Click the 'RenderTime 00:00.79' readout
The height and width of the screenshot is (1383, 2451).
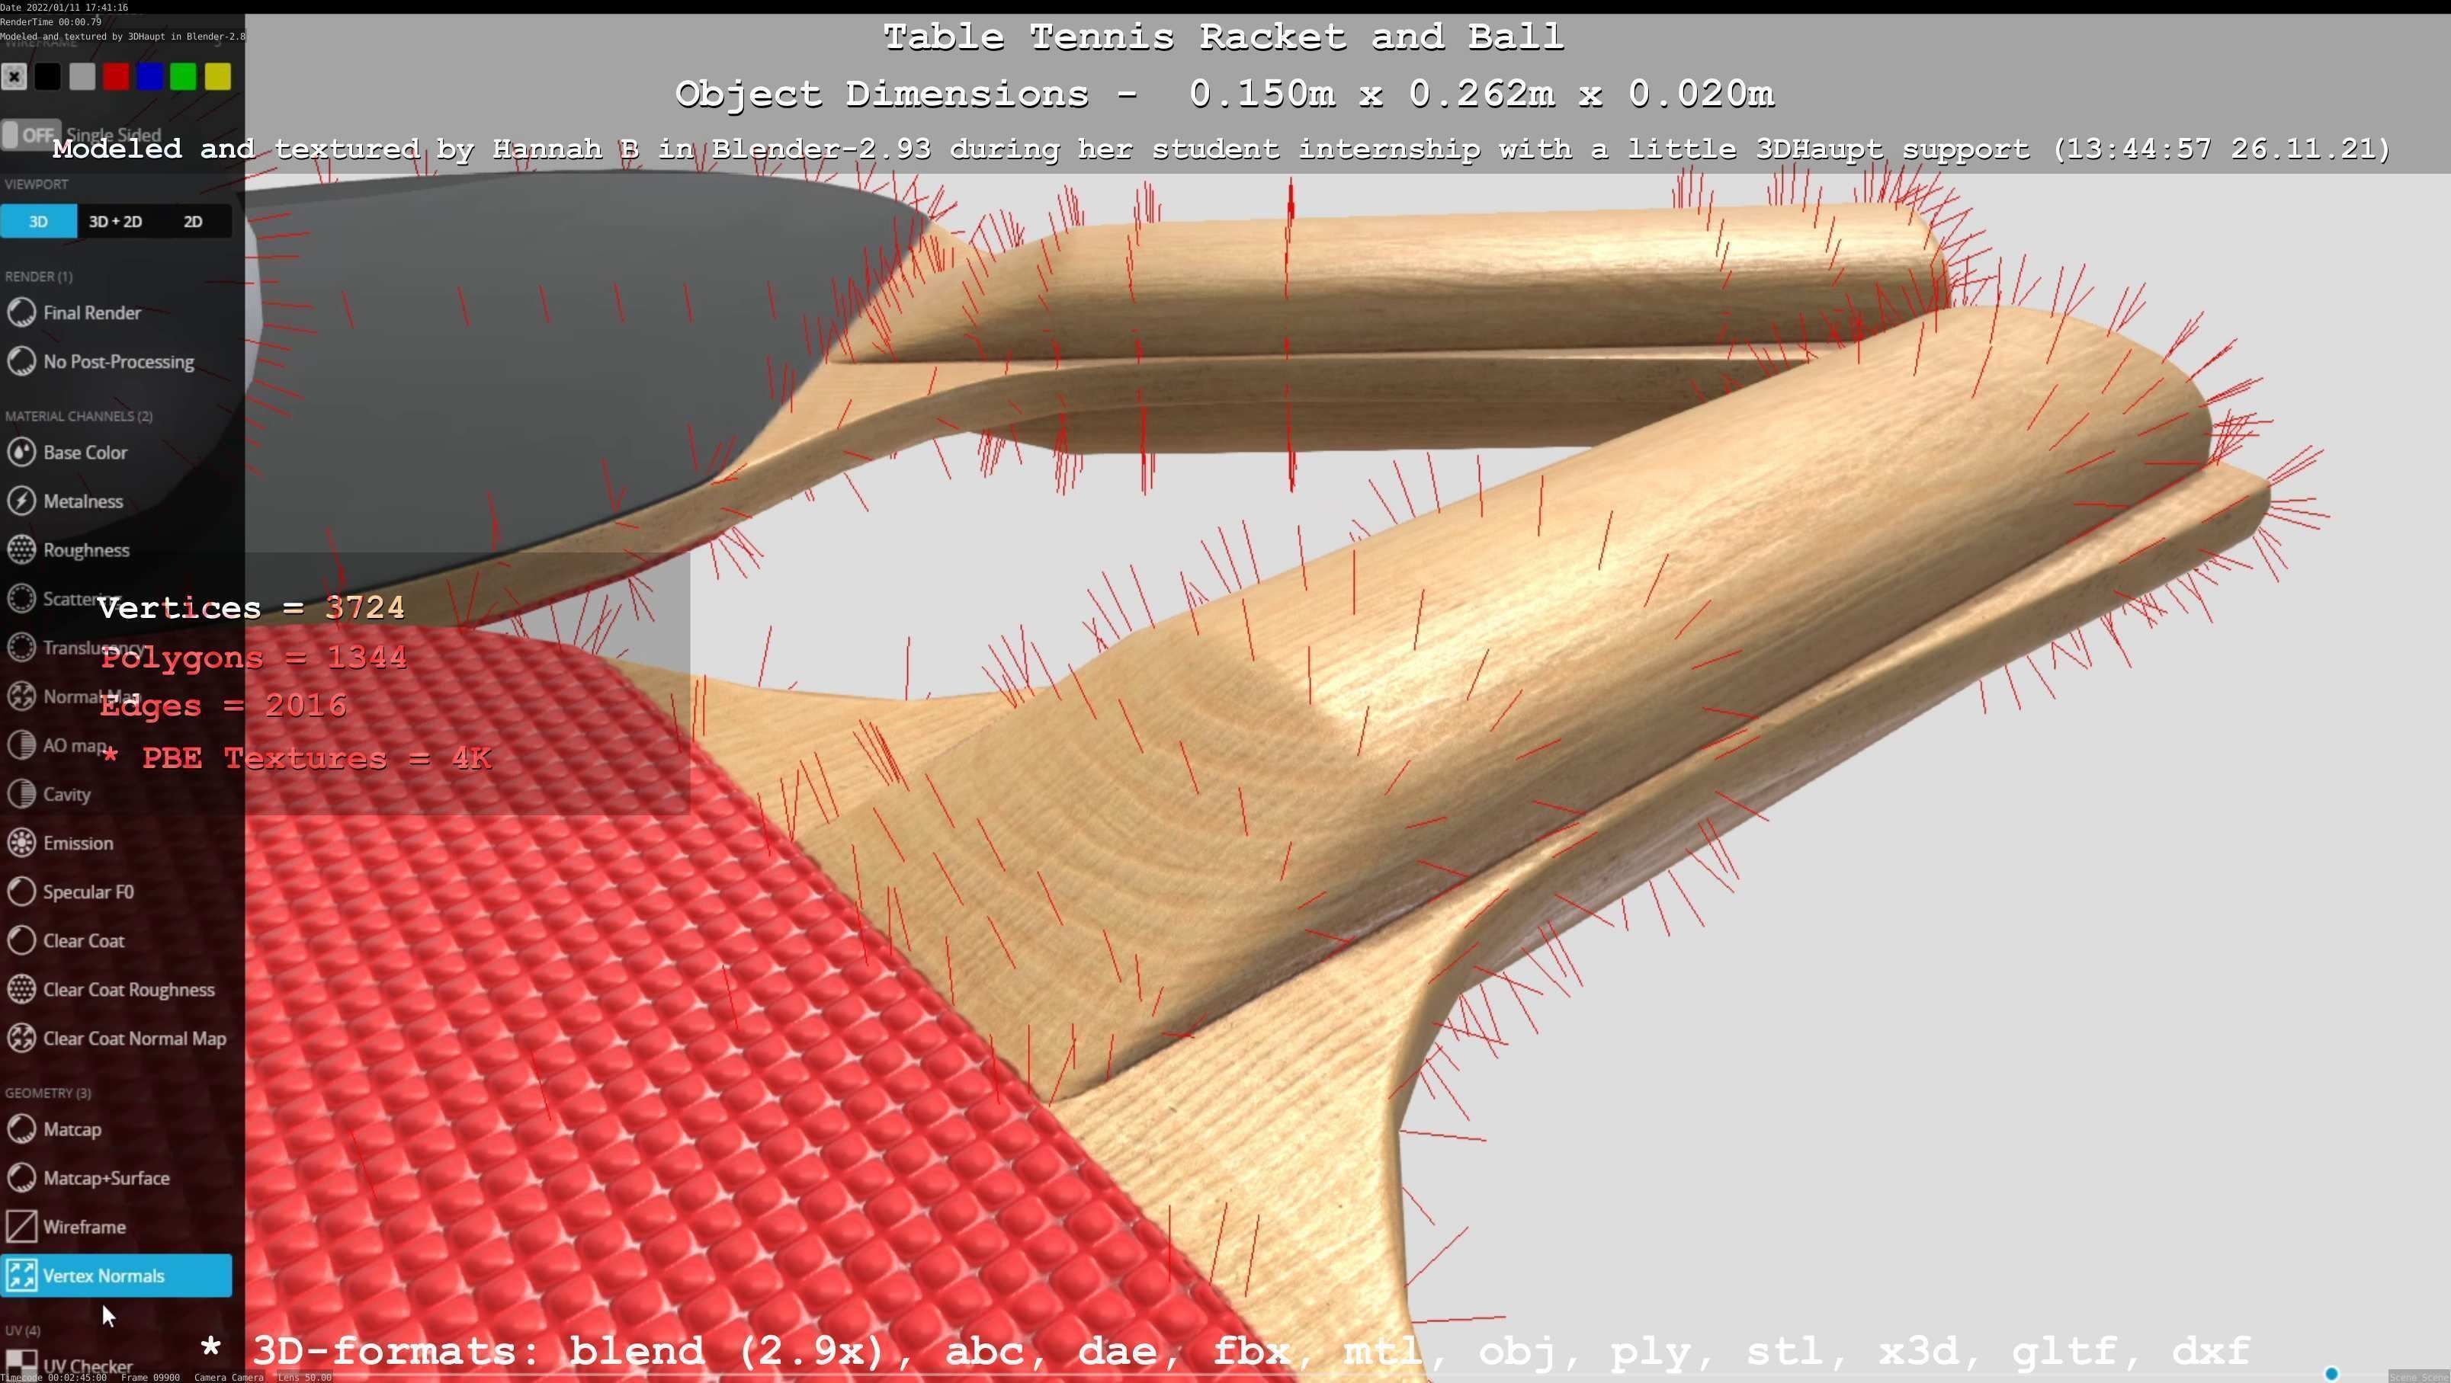click(51, 21)
